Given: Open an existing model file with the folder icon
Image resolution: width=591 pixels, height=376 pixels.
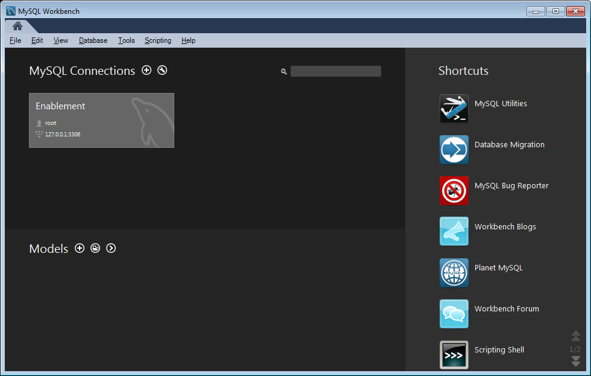Looking at the screenshot, I should tap(95, 248).
